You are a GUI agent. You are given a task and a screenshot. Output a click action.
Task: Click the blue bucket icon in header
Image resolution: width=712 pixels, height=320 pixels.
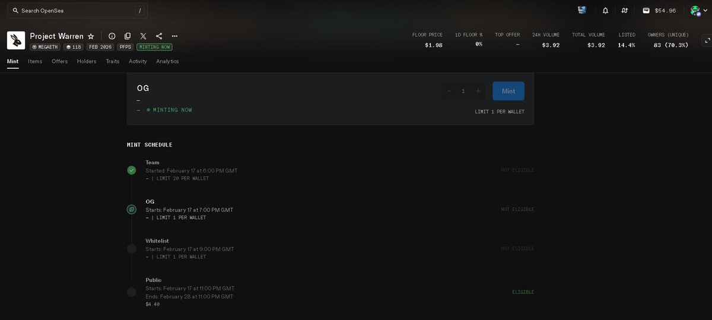[582, 10]
